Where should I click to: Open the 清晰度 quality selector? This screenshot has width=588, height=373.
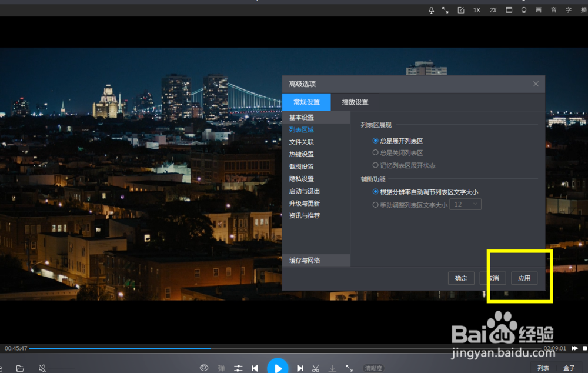point(373,368)
